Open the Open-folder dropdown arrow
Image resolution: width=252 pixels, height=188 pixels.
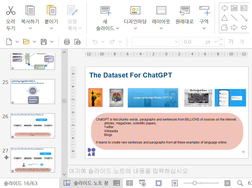(x=34, y=42)
